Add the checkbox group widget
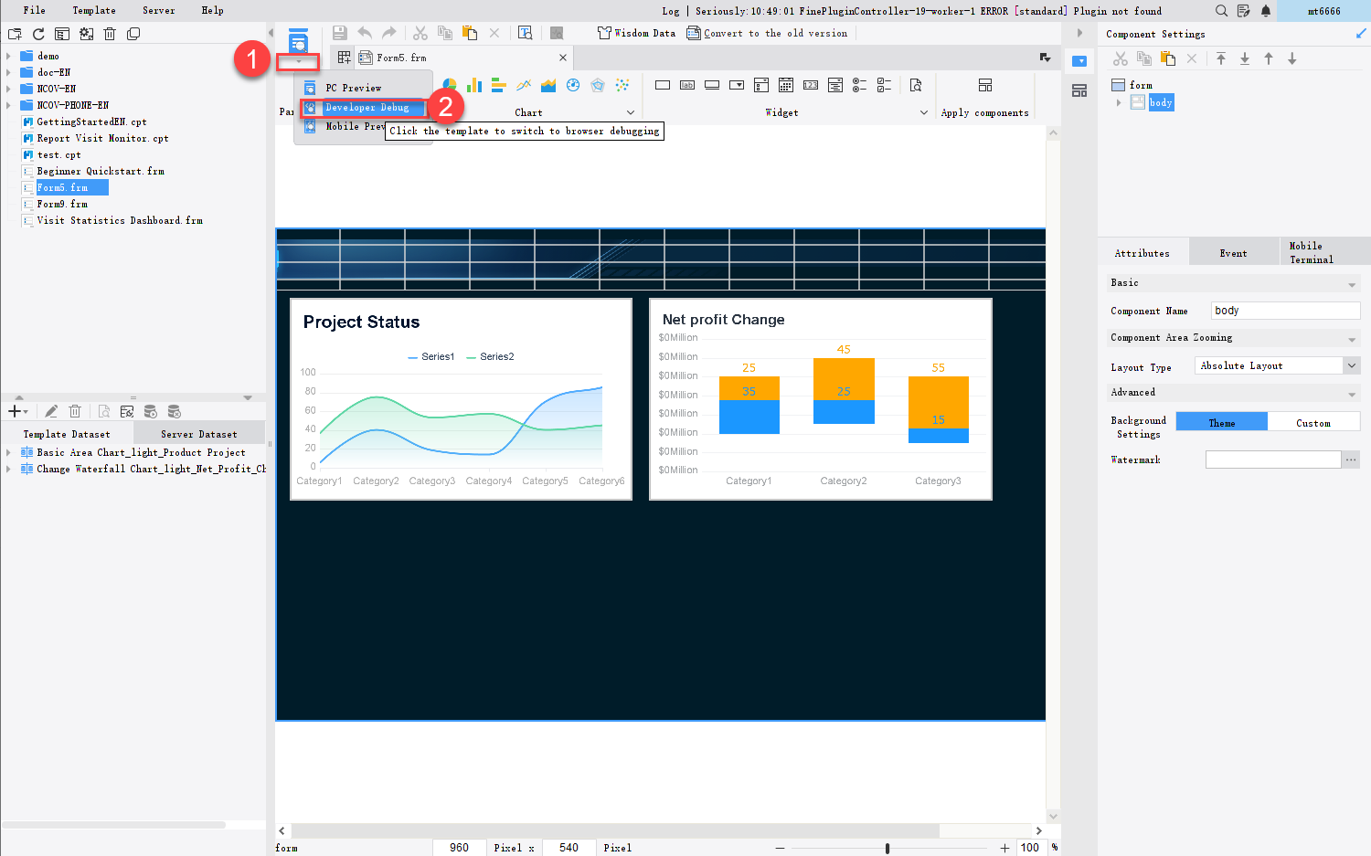 point(884,85)
